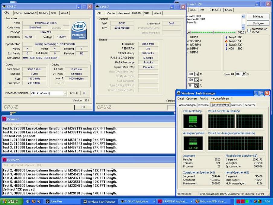Click the stepper next to the value 36 in SpeedFan
Image resolution: width=273 pixels, height=205 pixels.
point(197,85)
